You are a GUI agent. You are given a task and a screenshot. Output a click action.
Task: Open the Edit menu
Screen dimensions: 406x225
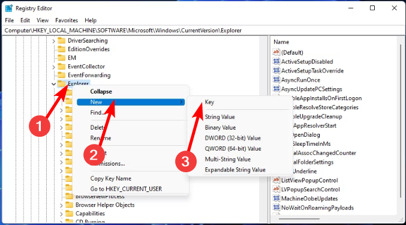pos(25,20)
